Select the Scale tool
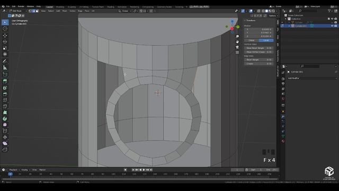Screen dimensions: 339x191 click(5, 48)
